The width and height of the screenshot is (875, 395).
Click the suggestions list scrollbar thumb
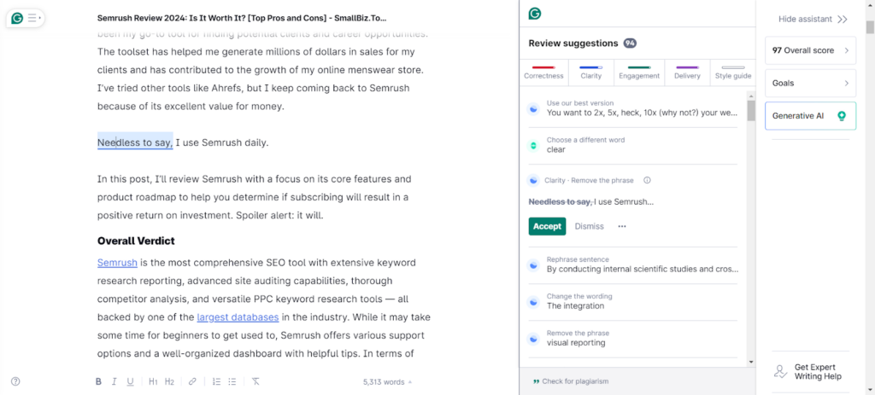pyautogui.click(x=751, y=111)
